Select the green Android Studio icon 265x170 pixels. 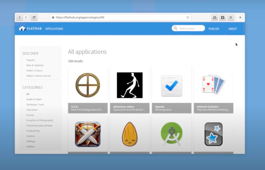tap(172, 134)
